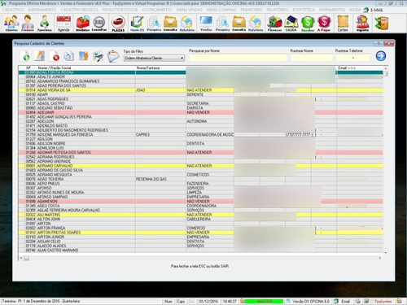This screenshot has width=407, height=305.
Task: Open the PLACAS red car icon
Action: [x=118, y=24]
